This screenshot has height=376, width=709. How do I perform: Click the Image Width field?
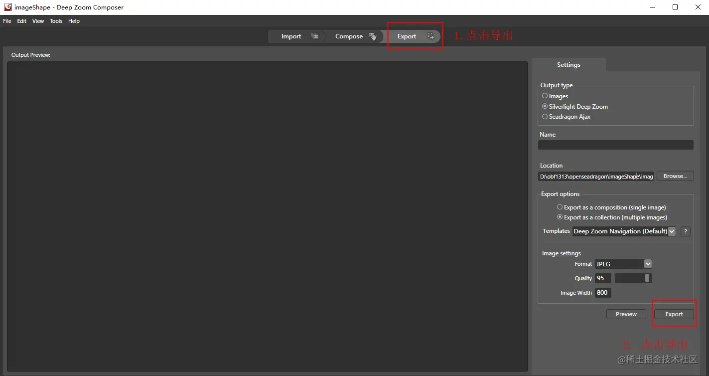coord(603,293)
